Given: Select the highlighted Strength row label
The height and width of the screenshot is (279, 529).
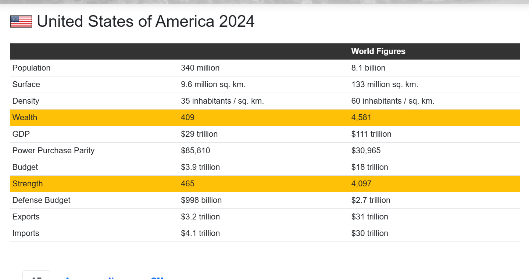Looking at the screenshot, I should pyautogui.click(x=28, y=184).
